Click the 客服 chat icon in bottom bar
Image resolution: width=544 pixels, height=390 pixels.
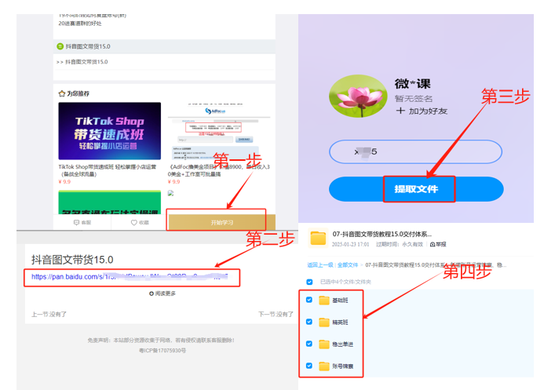click(76, 223)
